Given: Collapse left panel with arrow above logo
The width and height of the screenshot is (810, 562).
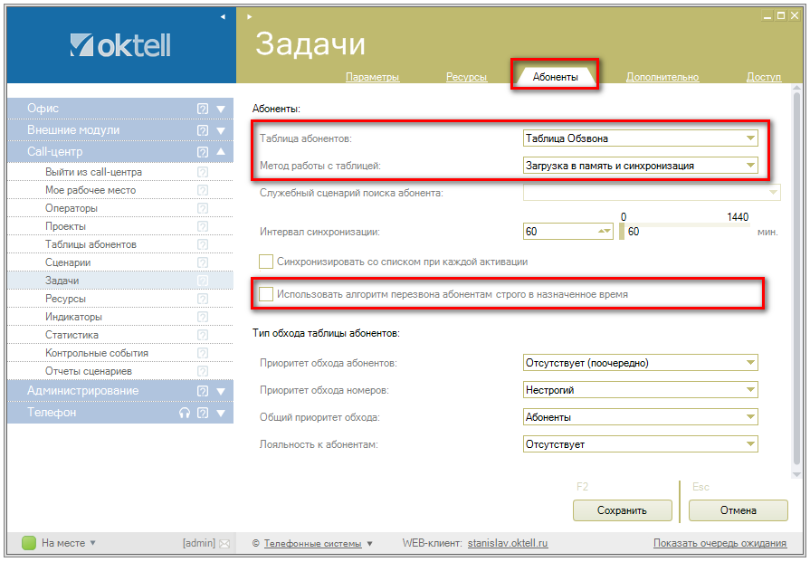Looking at the screenshot, I should 223,17.
